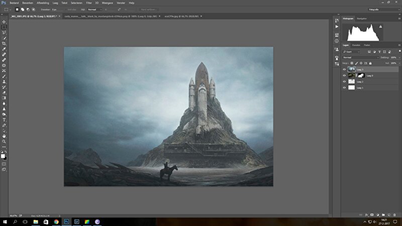The height and width of the screenshot is (226, 402).
Task: Toggle lock all padlock icon
Action: [370, 63]
